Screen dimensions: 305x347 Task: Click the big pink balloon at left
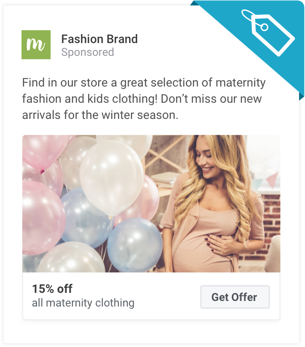pyautogui.click(x=42, y=218)
